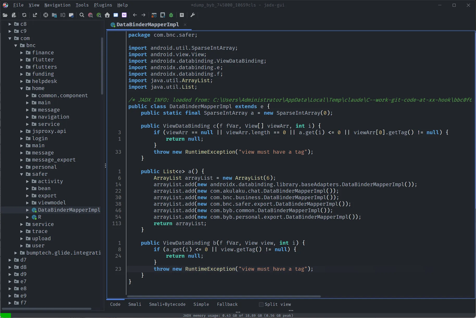Collapse the home package arrow
The height and width of the screenshot is (318, 476).
[22, 88]
